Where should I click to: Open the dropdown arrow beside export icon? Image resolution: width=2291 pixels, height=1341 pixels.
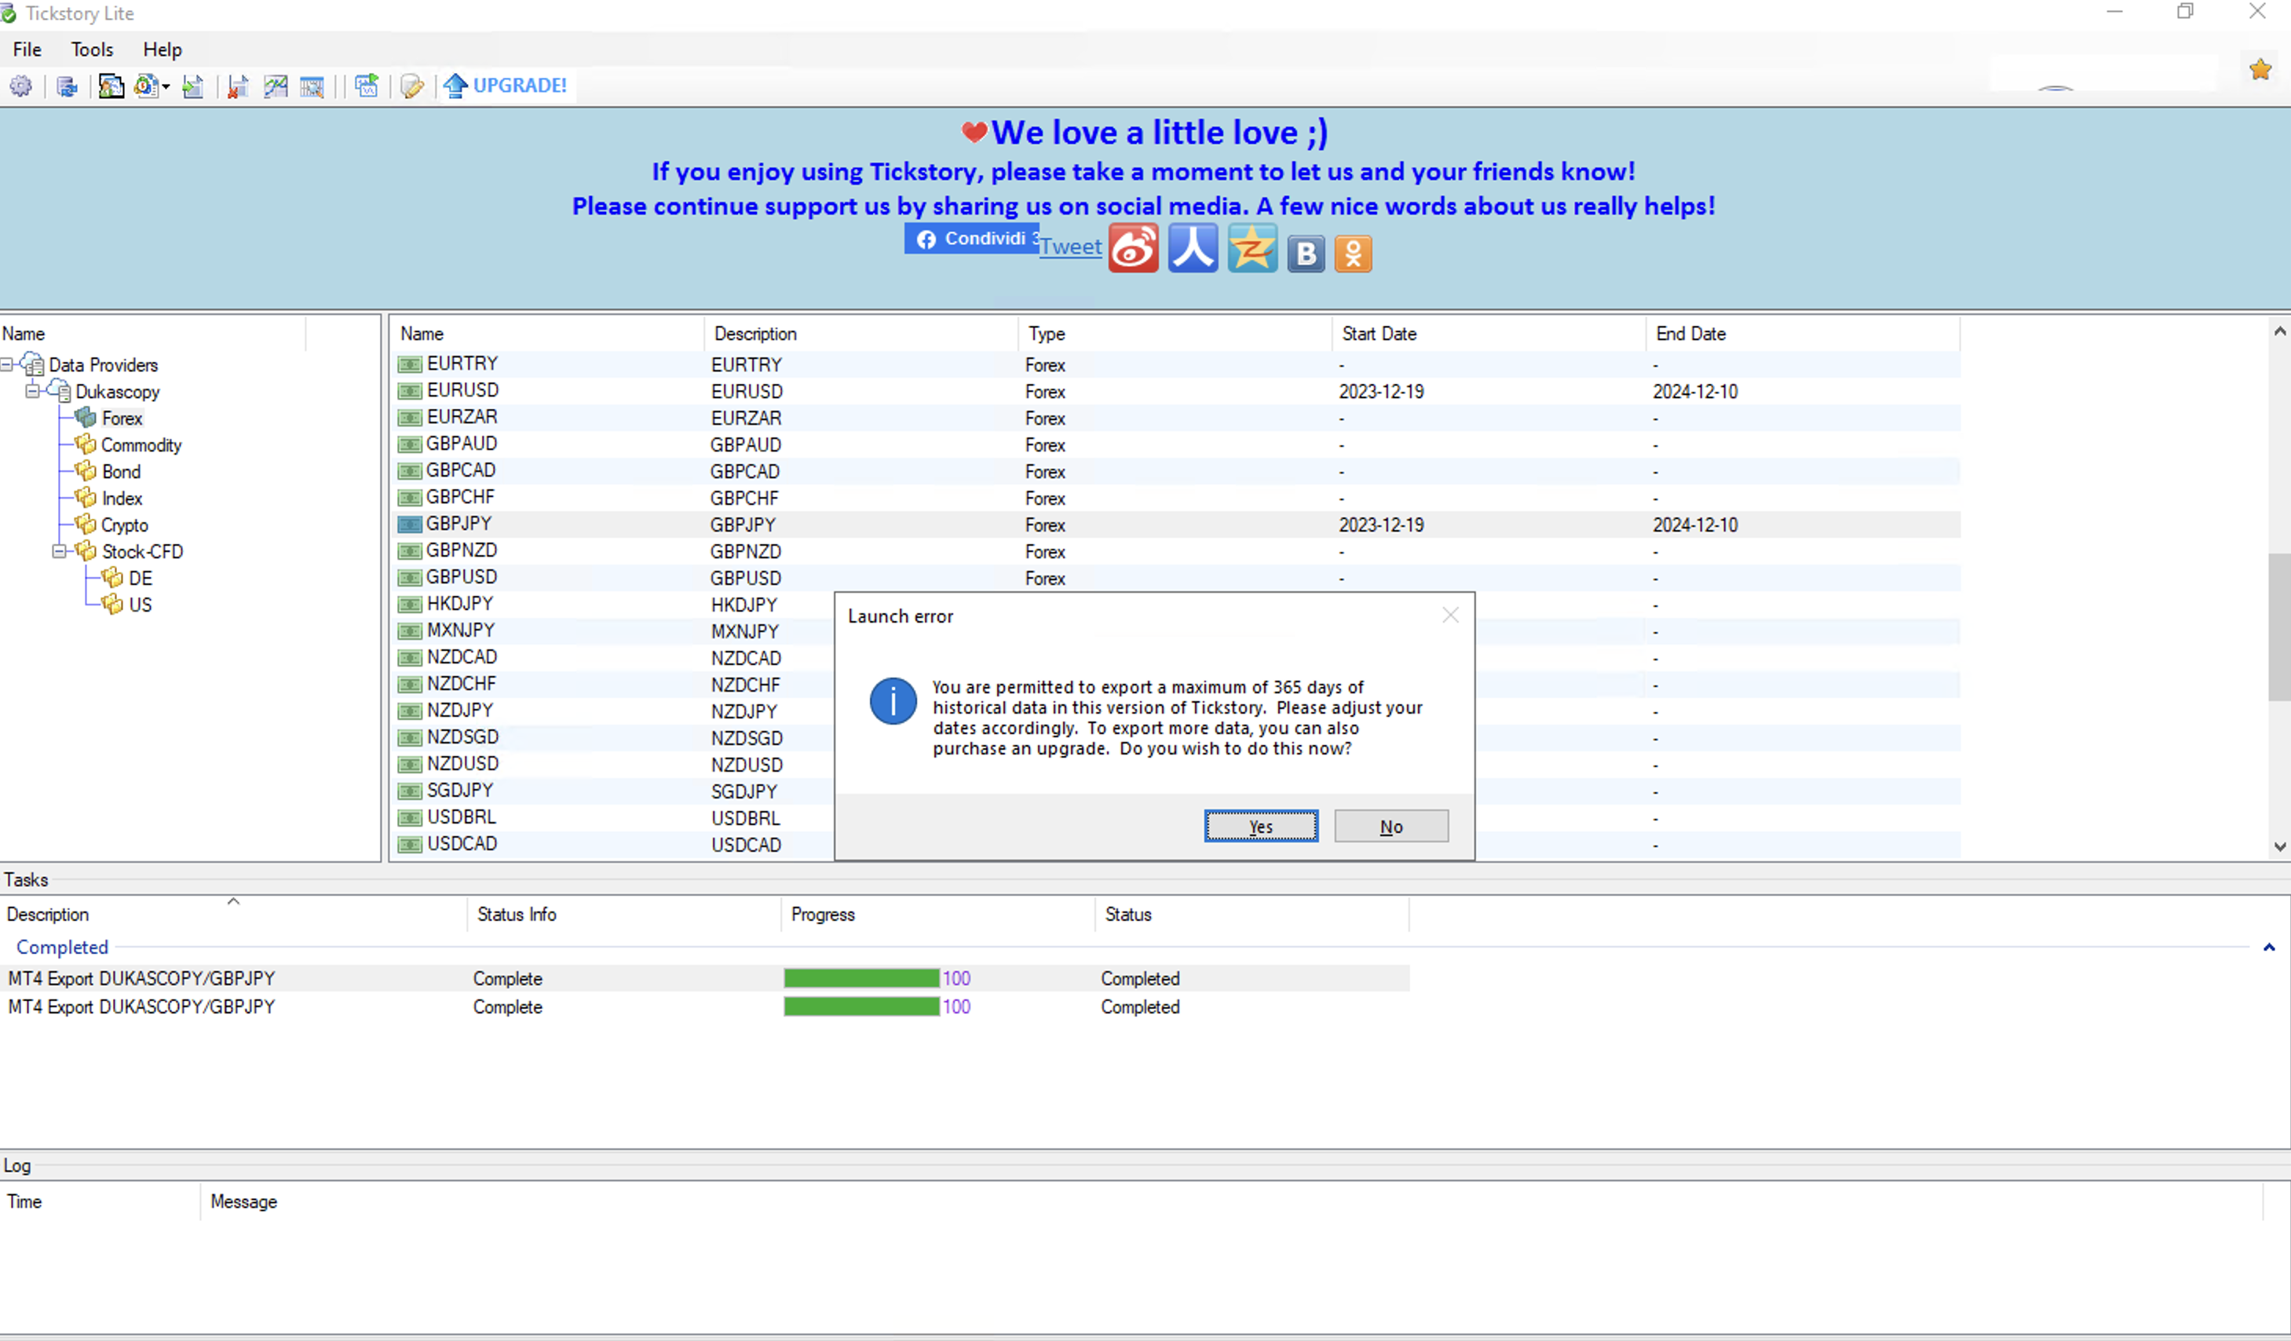[166, 87]
